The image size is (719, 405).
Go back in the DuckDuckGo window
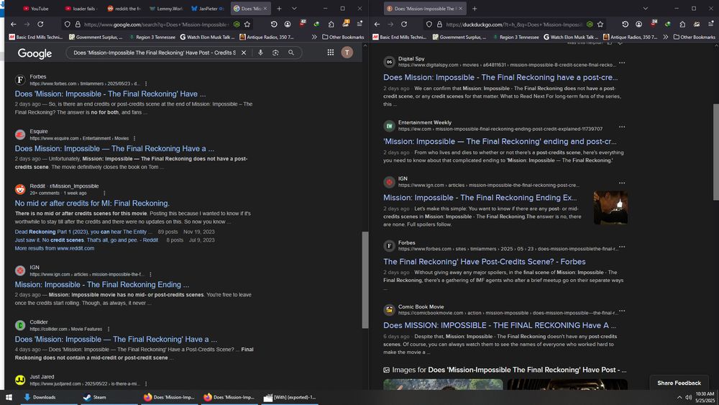point(377,24)
